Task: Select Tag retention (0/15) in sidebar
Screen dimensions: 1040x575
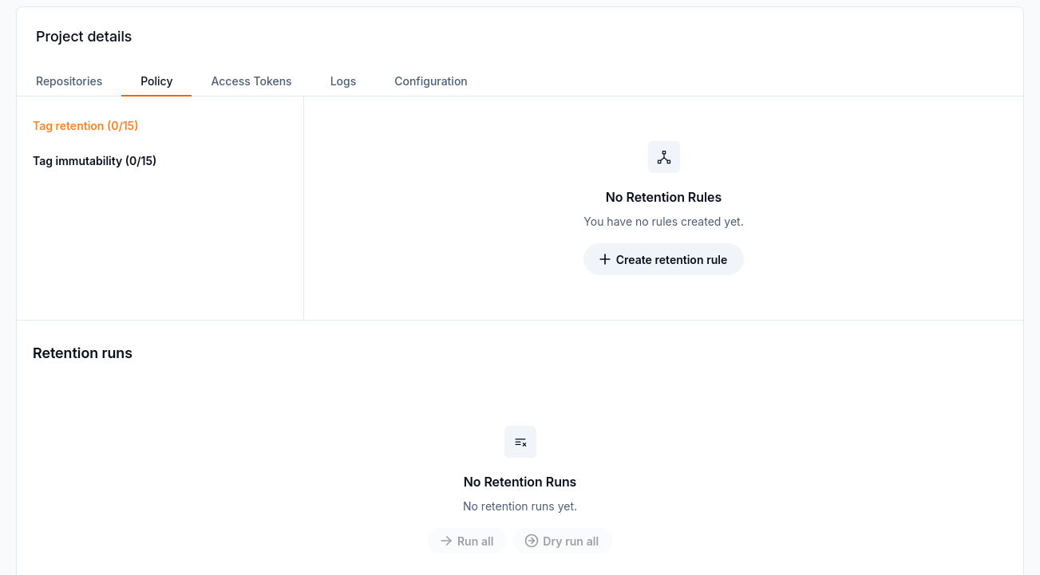Action: tap(85, 126)
